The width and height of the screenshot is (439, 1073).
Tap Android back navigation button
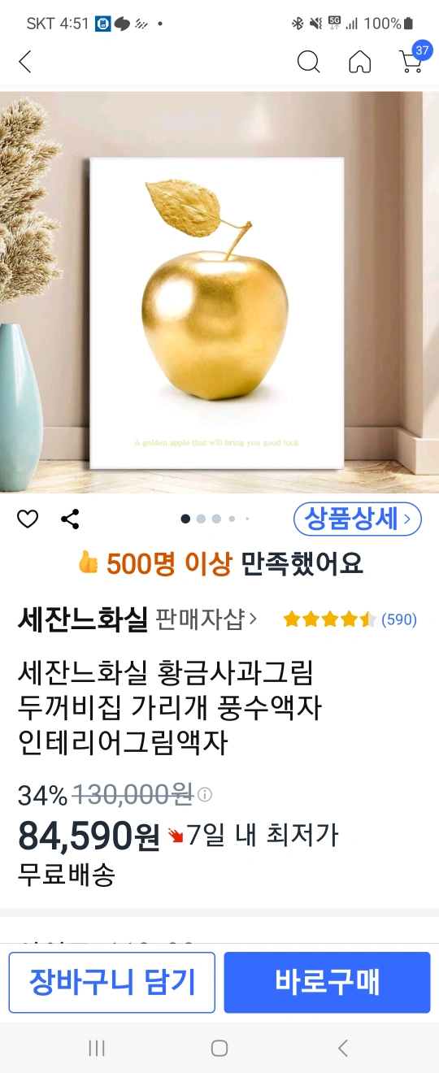pos(342,1048)
